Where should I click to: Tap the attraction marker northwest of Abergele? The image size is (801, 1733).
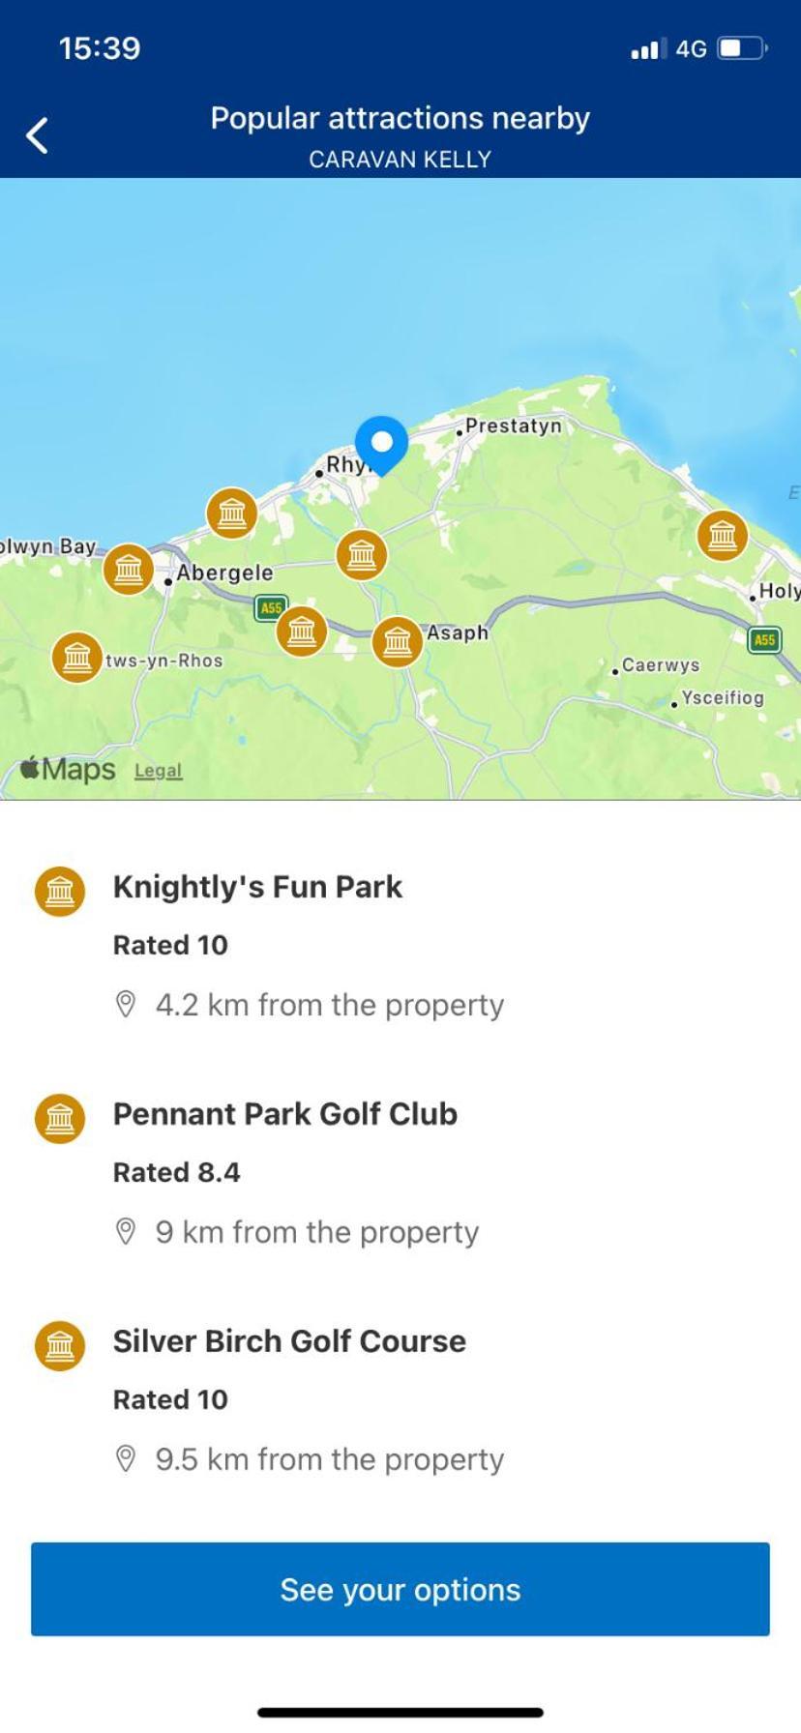(232, 513)
